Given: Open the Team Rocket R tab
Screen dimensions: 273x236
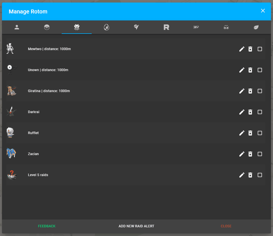Looking at the screenshot, I should pyautogui.click(x=166, y=27).
